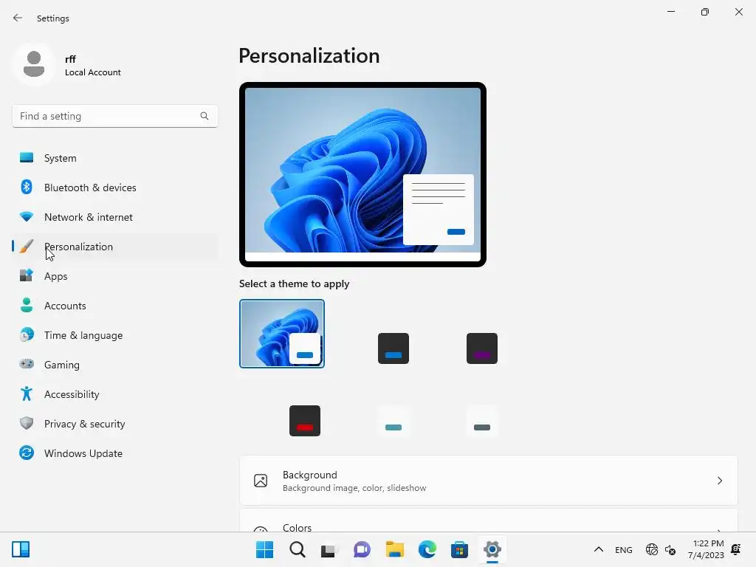Viewport: 756px width, 567px height.
Task: Open Gaming settings label
Action: [x=62, y=365]
